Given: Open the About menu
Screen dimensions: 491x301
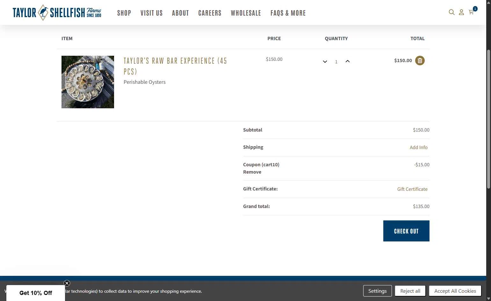Looking at the screenshot, I should point(180,13).
